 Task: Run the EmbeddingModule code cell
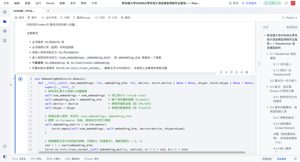21,79
